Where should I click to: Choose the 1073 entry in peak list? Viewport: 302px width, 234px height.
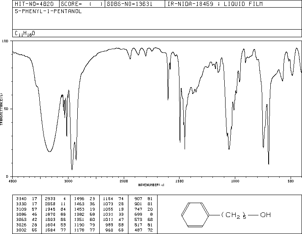[x=108, y=204]
